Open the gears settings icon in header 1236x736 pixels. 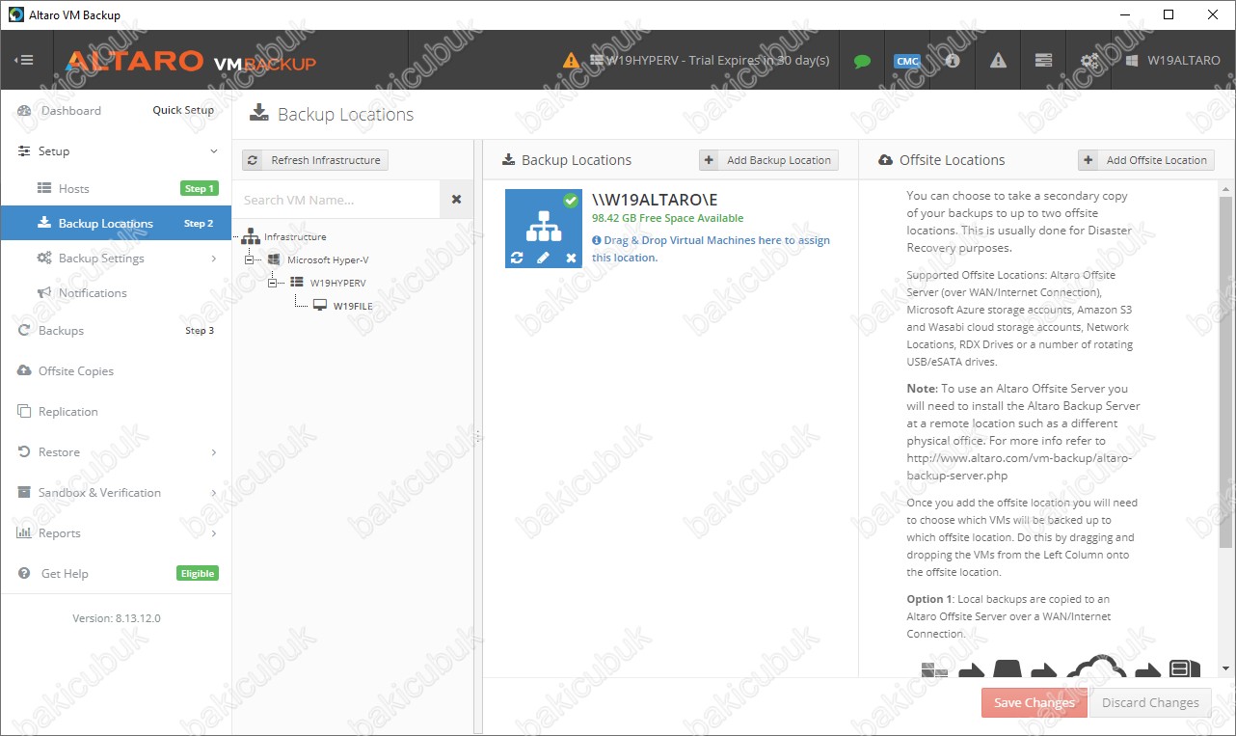[x=1088, y=60]
